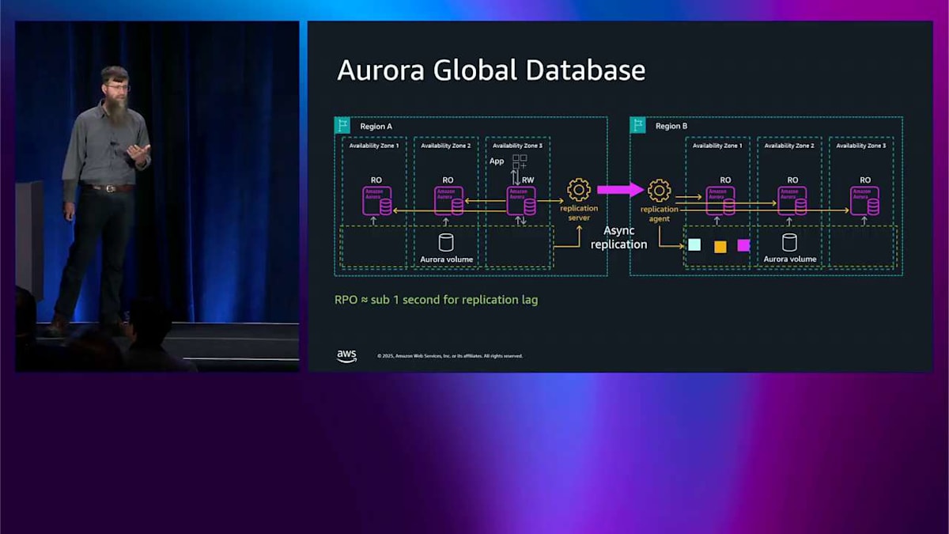Click the large magenta replication arrow

(620, 190)
